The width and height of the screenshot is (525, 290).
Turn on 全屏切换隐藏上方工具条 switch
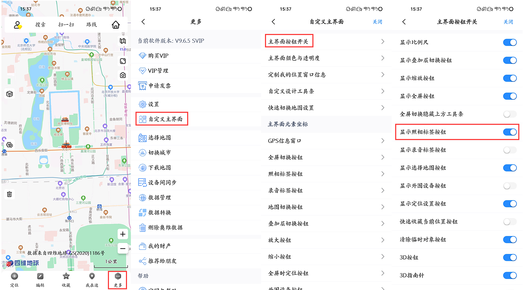[509, 114]
